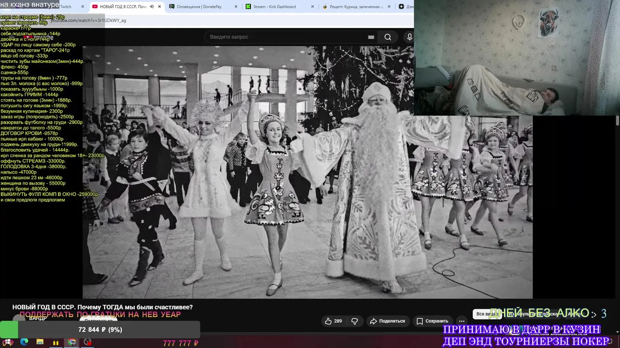Click the 72 844 ₽ (9%) donation progress bar
Screen dimensions: 620x348
coord(100,330)
